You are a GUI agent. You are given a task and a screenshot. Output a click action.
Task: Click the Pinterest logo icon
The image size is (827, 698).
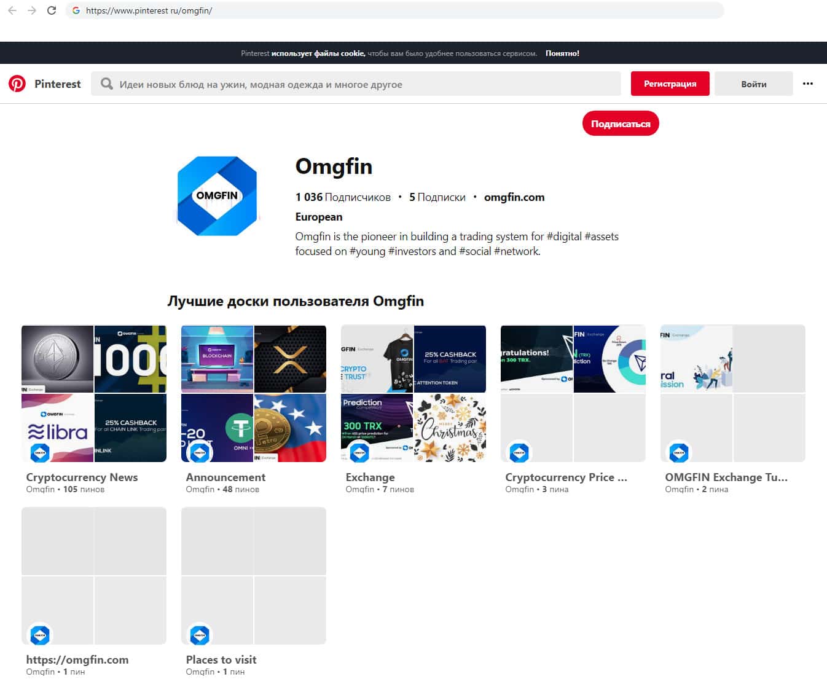17,84
